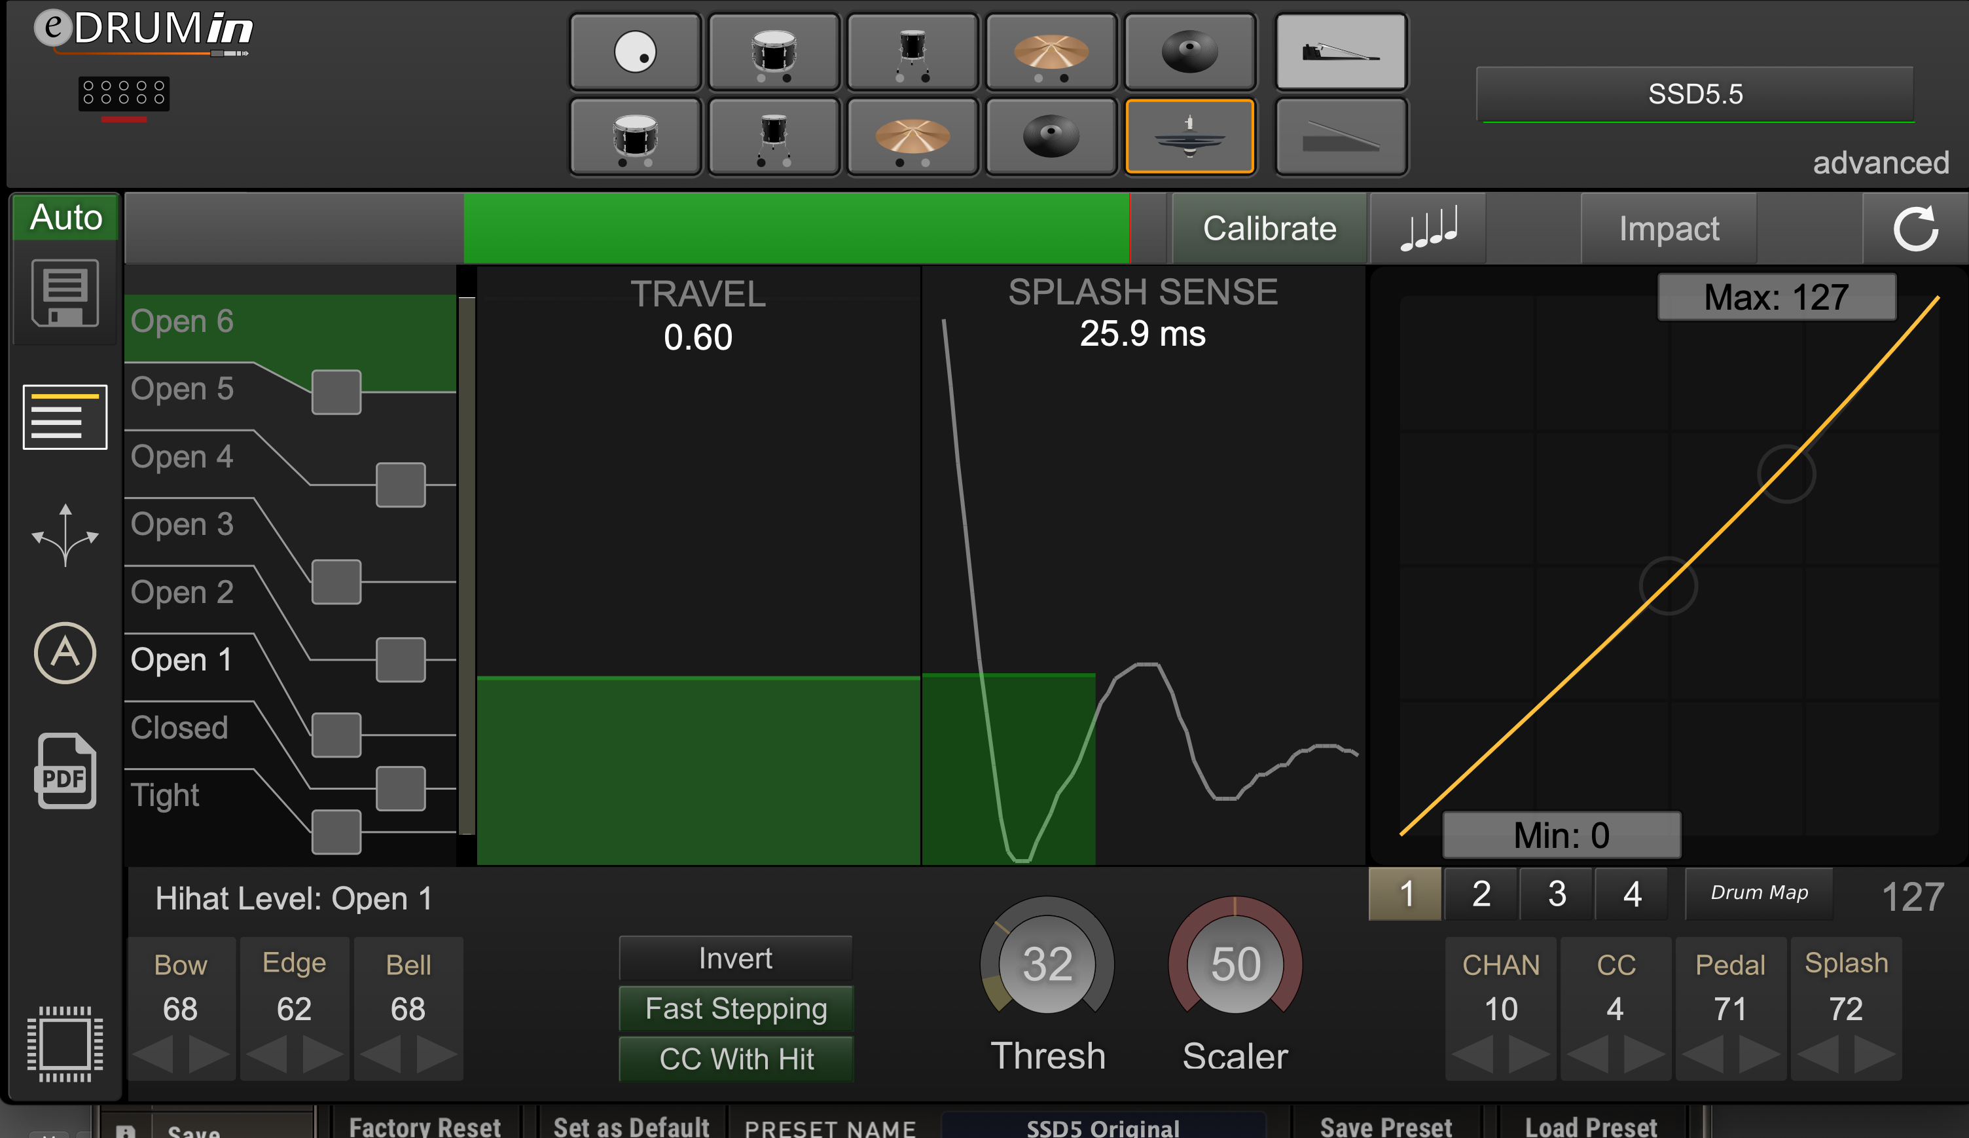Increase the Edge note value
Screen dimensions: 1969x1138
[x=323, y=1054]
